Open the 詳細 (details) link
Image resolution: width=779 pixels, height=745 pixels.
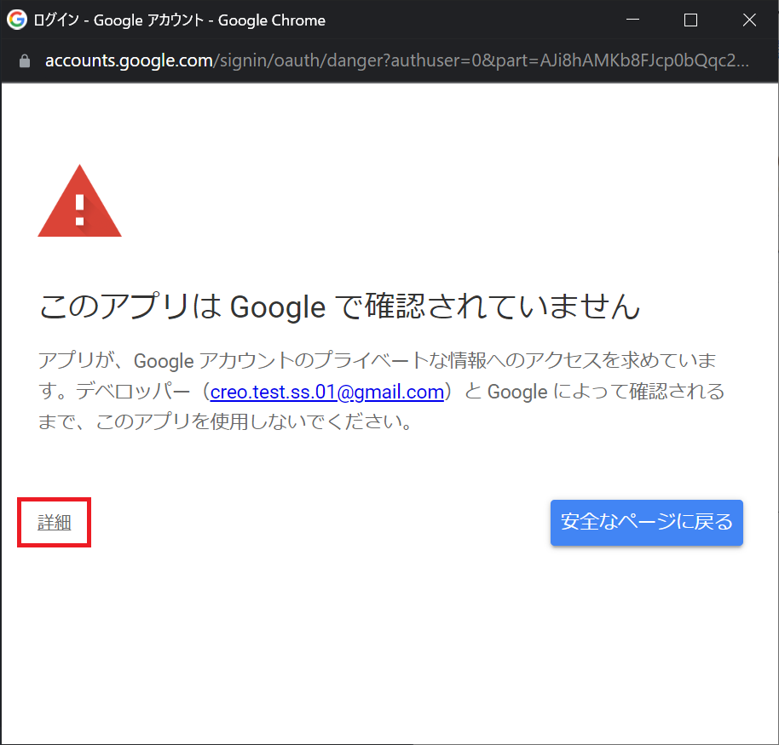click(x=55, y=522)
